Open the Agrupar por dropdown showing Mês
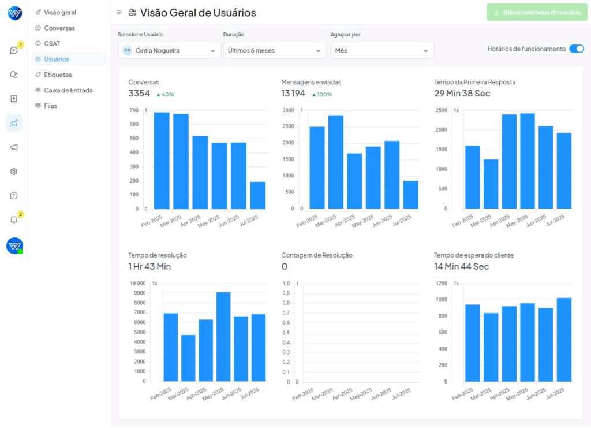 coord(381,51)
